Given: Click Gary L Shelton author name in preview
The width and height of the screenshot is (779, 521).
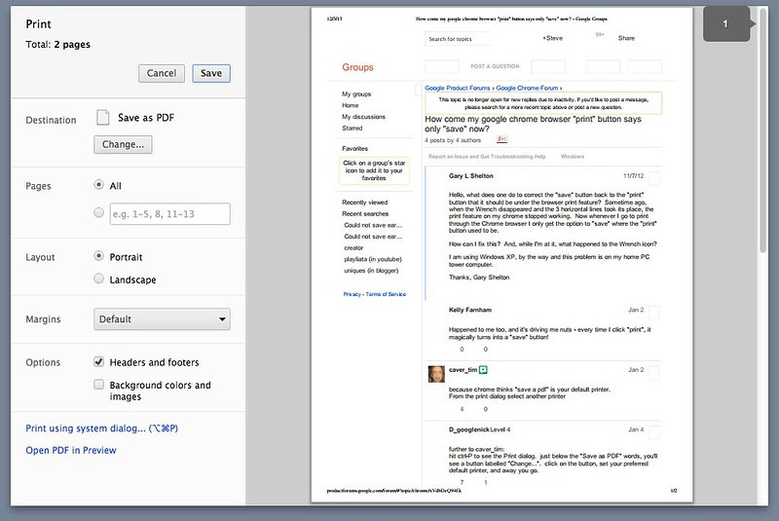Looking at the screenshot, I should click(471, 176).
